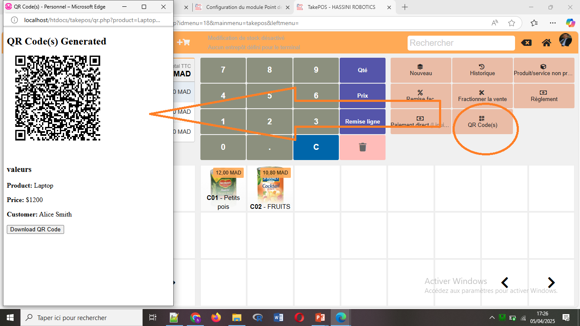Open the Copilot icon in Edge
This screenshot has height=326, width=580.
[570, 22]
